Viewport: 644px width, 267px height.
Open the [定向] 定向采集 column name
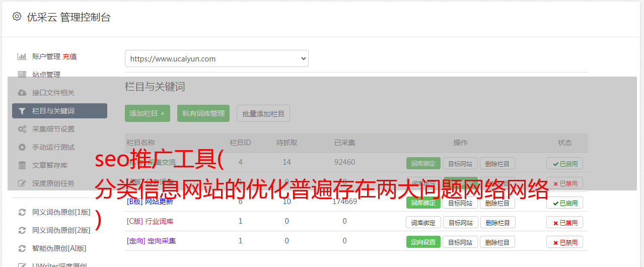pyautogui.click(x=151, y=241)
